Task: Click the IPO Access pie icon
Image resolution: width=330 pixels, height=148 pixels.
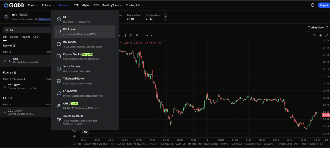Action: (x=59, y=93)
